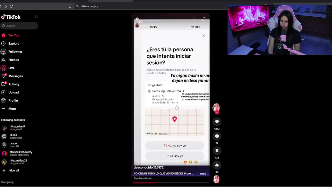Seek using the video progress bar
The height and width of the screenshot is (187, 332).
171,183
